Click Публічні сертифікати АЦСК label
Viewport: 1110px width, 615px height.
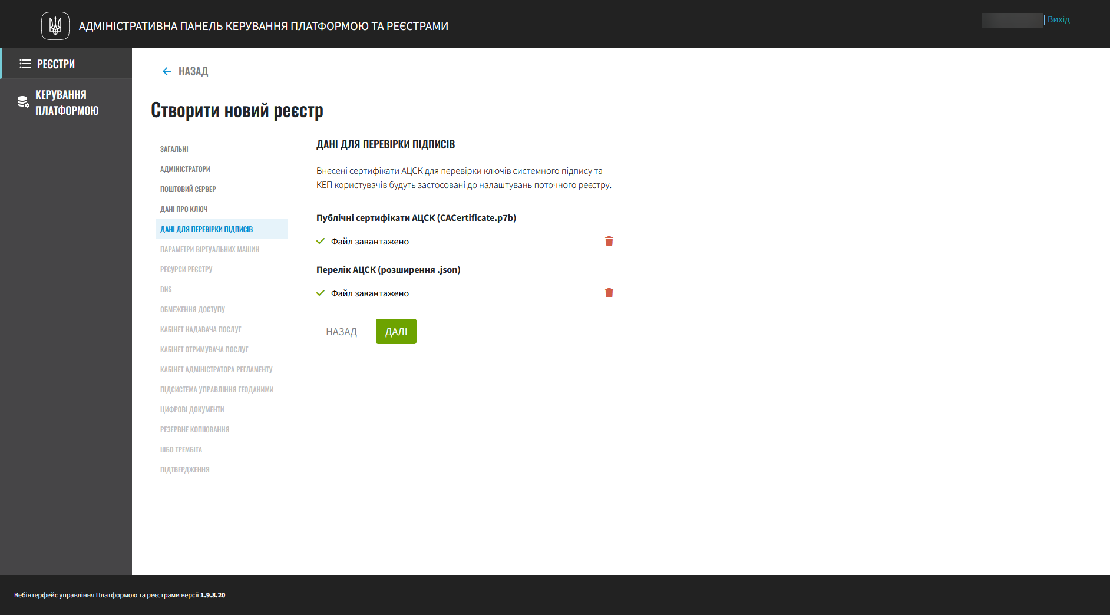[x=416, y=218]
